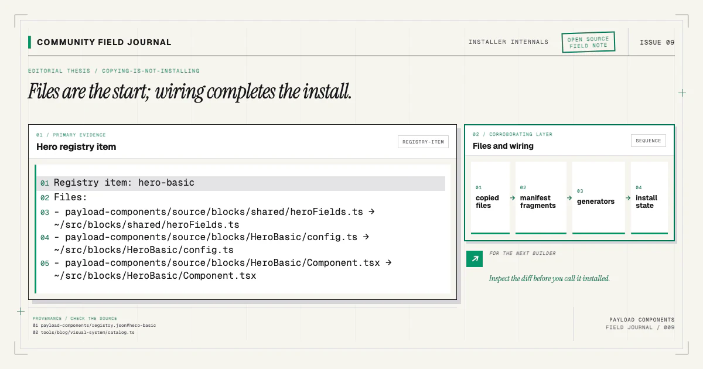
Task: Click the PROVENANCE / CHECK THE SOURCE label
Action: [x=75, y=319]
